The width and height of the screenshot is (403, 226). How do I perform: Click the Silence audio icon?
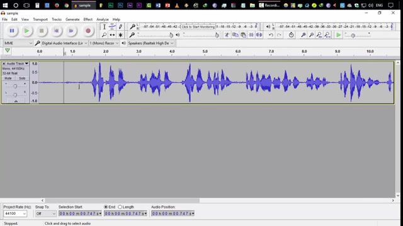pyautogui.click(x=259, y=35)
